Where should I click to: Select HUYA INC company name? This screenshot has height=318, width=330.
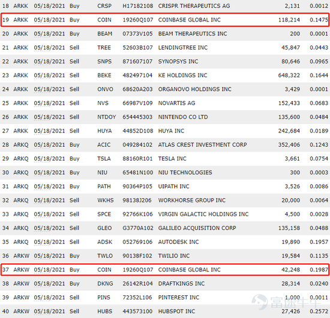[x=171, y=131]
